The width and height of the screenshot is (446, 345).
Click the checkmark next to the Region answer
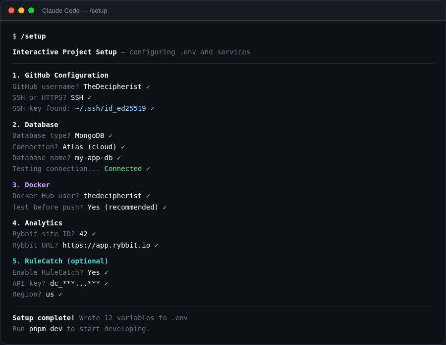(61, 294)
